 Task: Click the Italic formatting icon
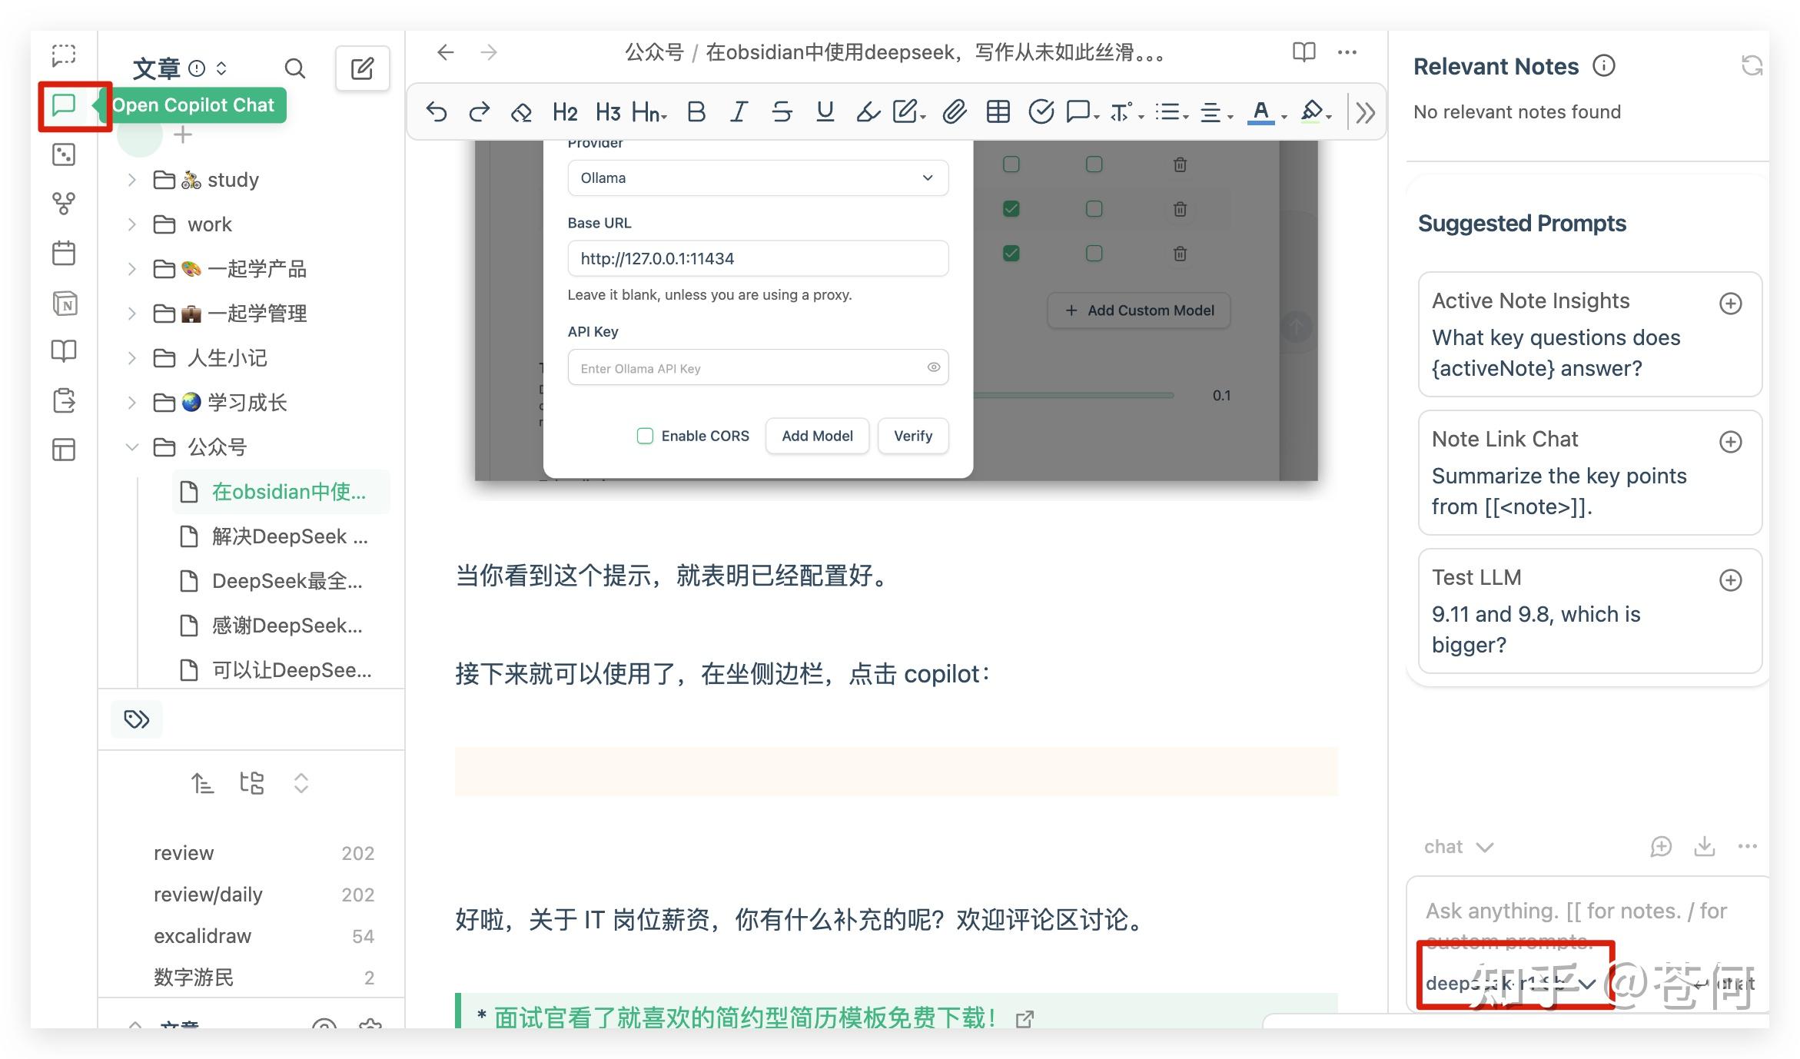739,112
